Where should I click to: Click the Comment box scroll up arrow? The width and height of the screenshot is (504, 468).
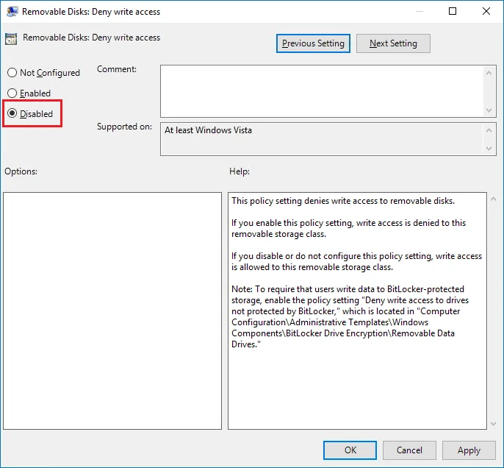point(489,73)
